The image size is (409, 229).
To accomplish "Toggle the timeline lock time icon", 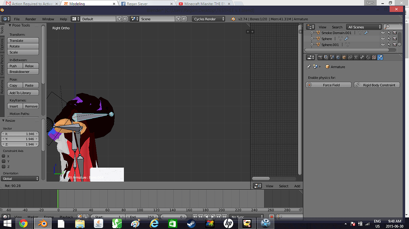I will pyautogui.click(x=86, y=217).
